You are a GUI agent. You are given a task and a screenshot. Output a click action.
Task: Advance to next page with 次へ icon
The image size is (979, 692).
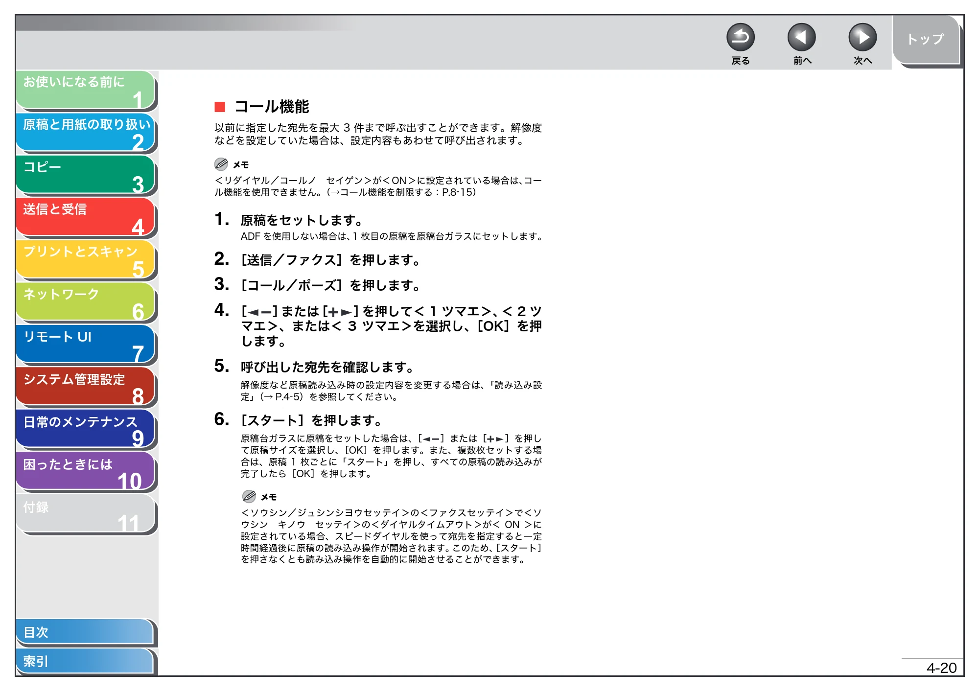(x=862, y=38)
